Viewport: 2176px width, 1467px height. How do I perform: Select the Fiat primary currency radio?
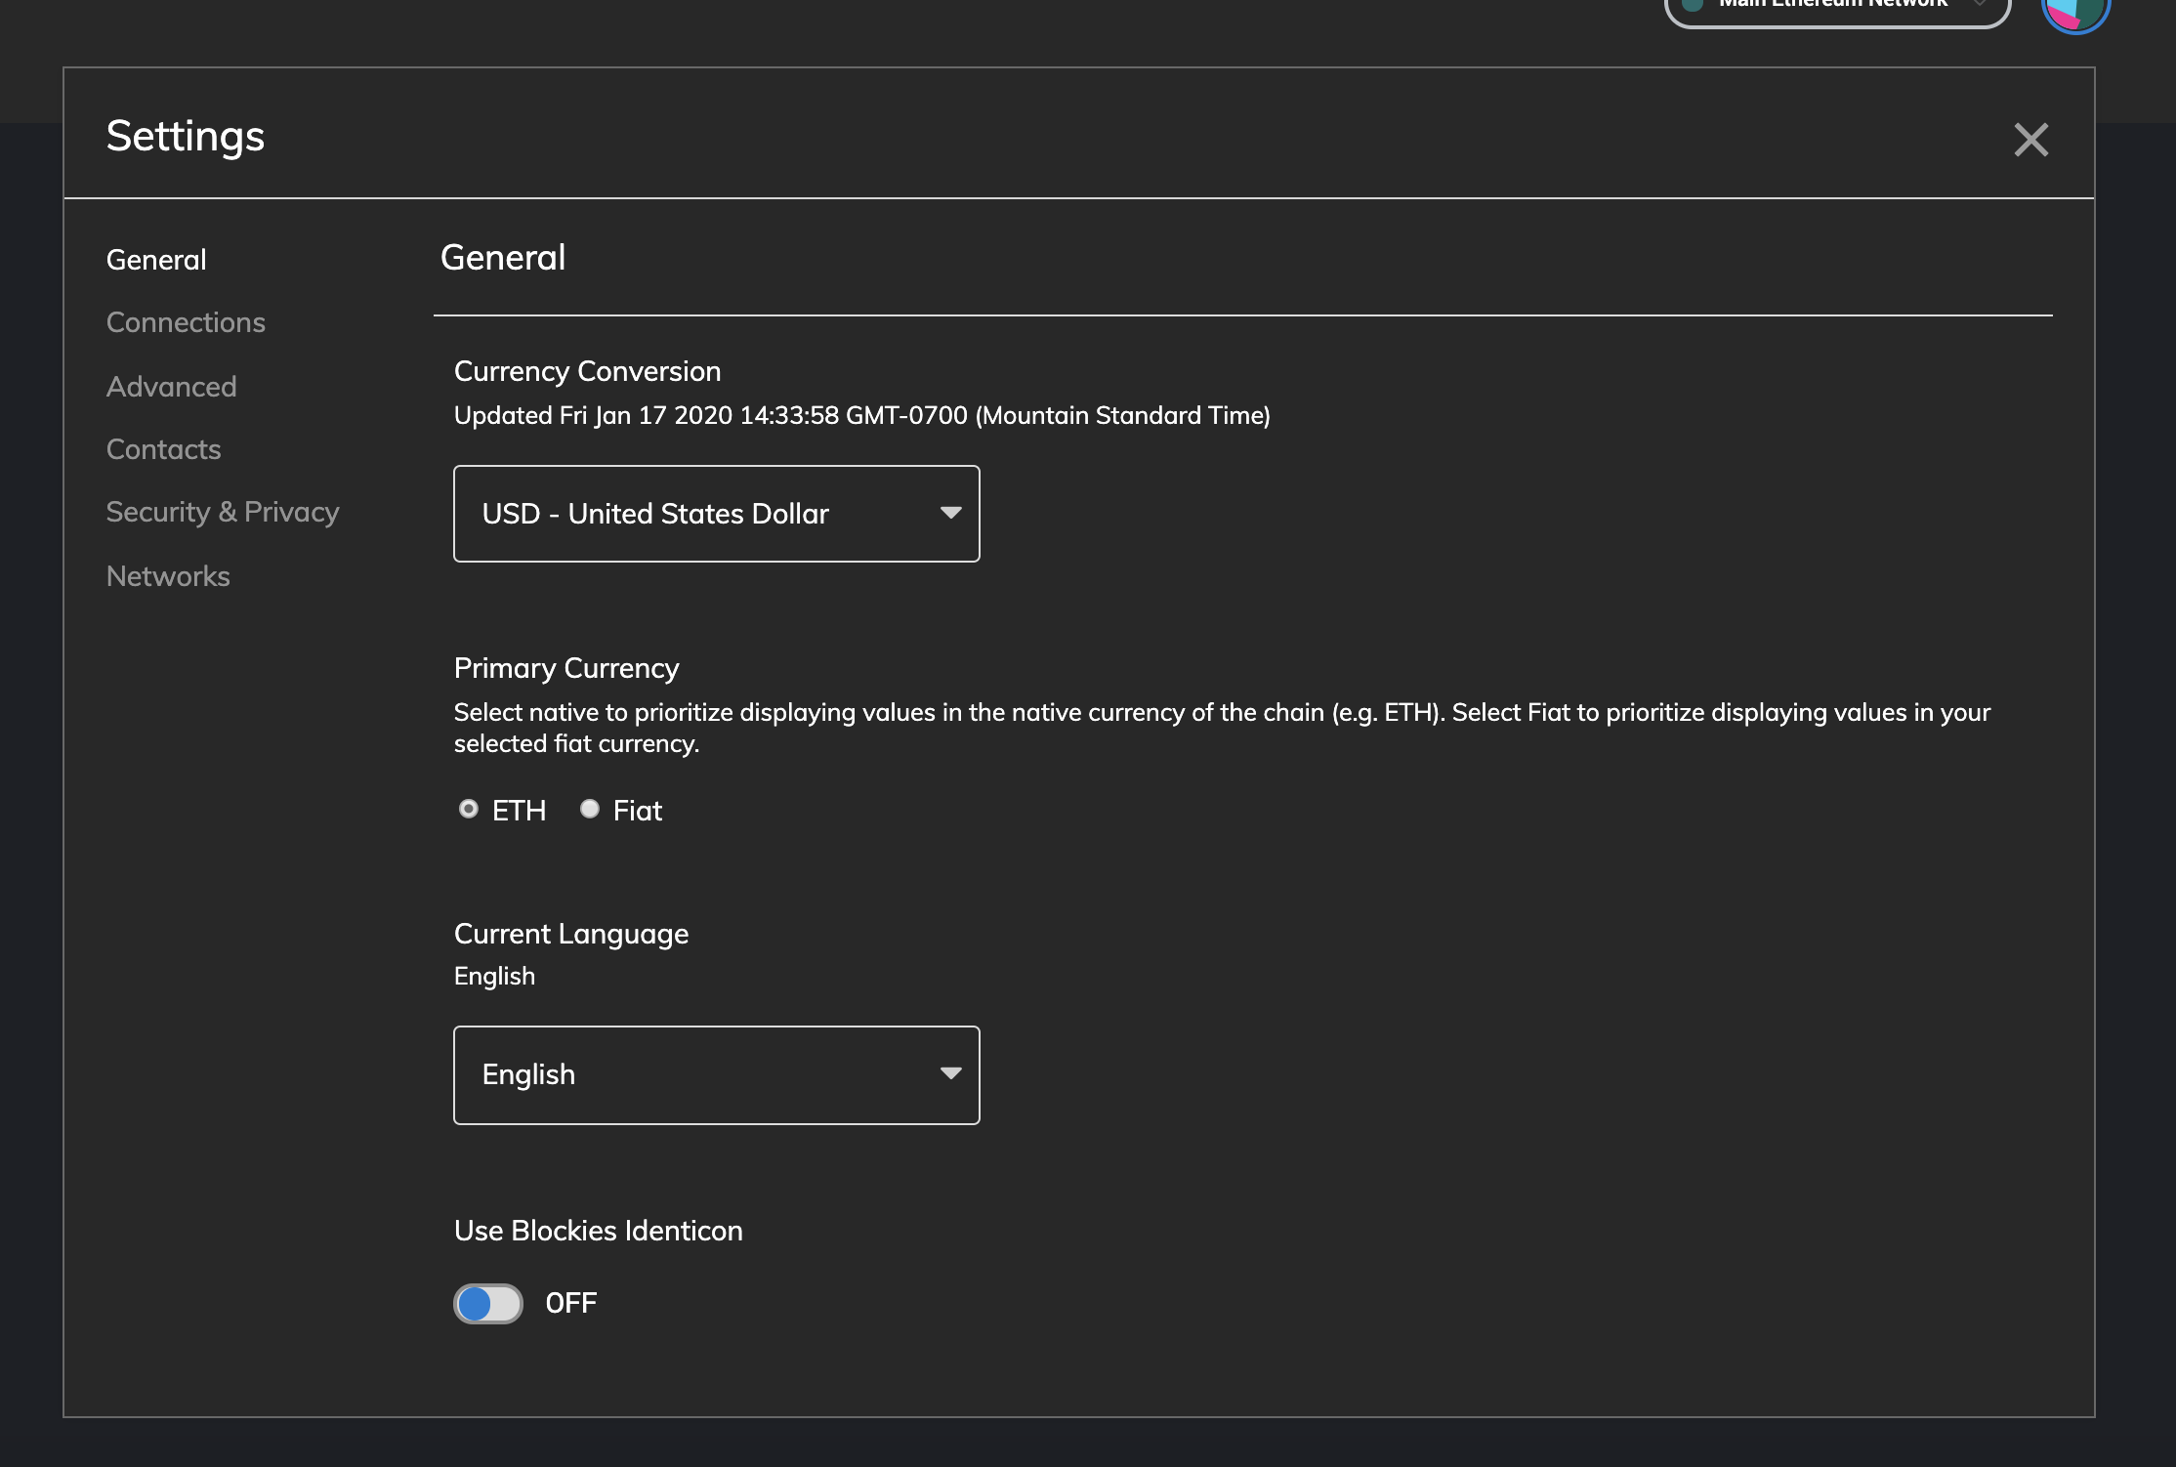click(x=590, y=809)
